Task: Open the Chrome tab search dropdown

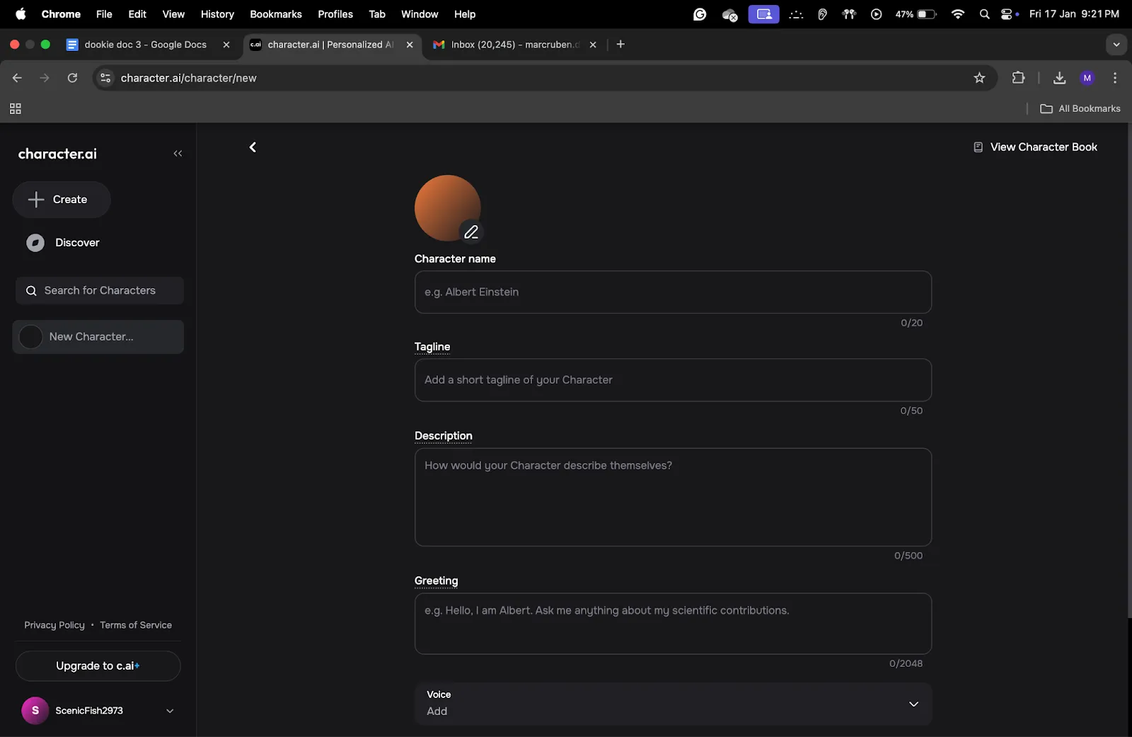Action: (x=1116, y=45)
